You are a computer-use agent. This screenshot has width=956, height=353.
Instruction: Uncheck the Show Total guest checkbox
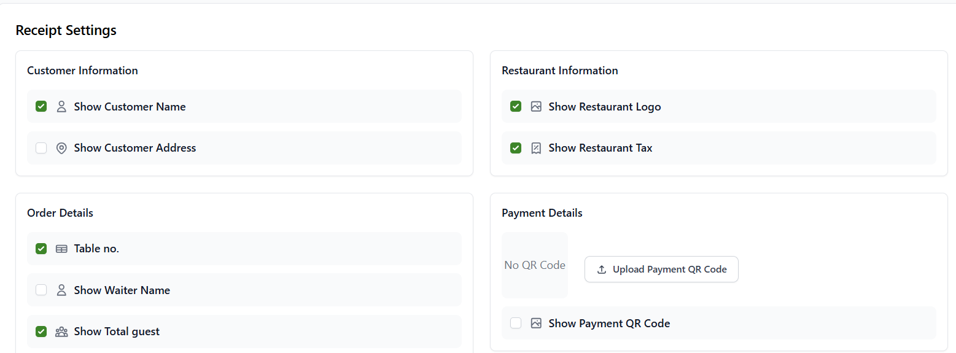(41, 332)
